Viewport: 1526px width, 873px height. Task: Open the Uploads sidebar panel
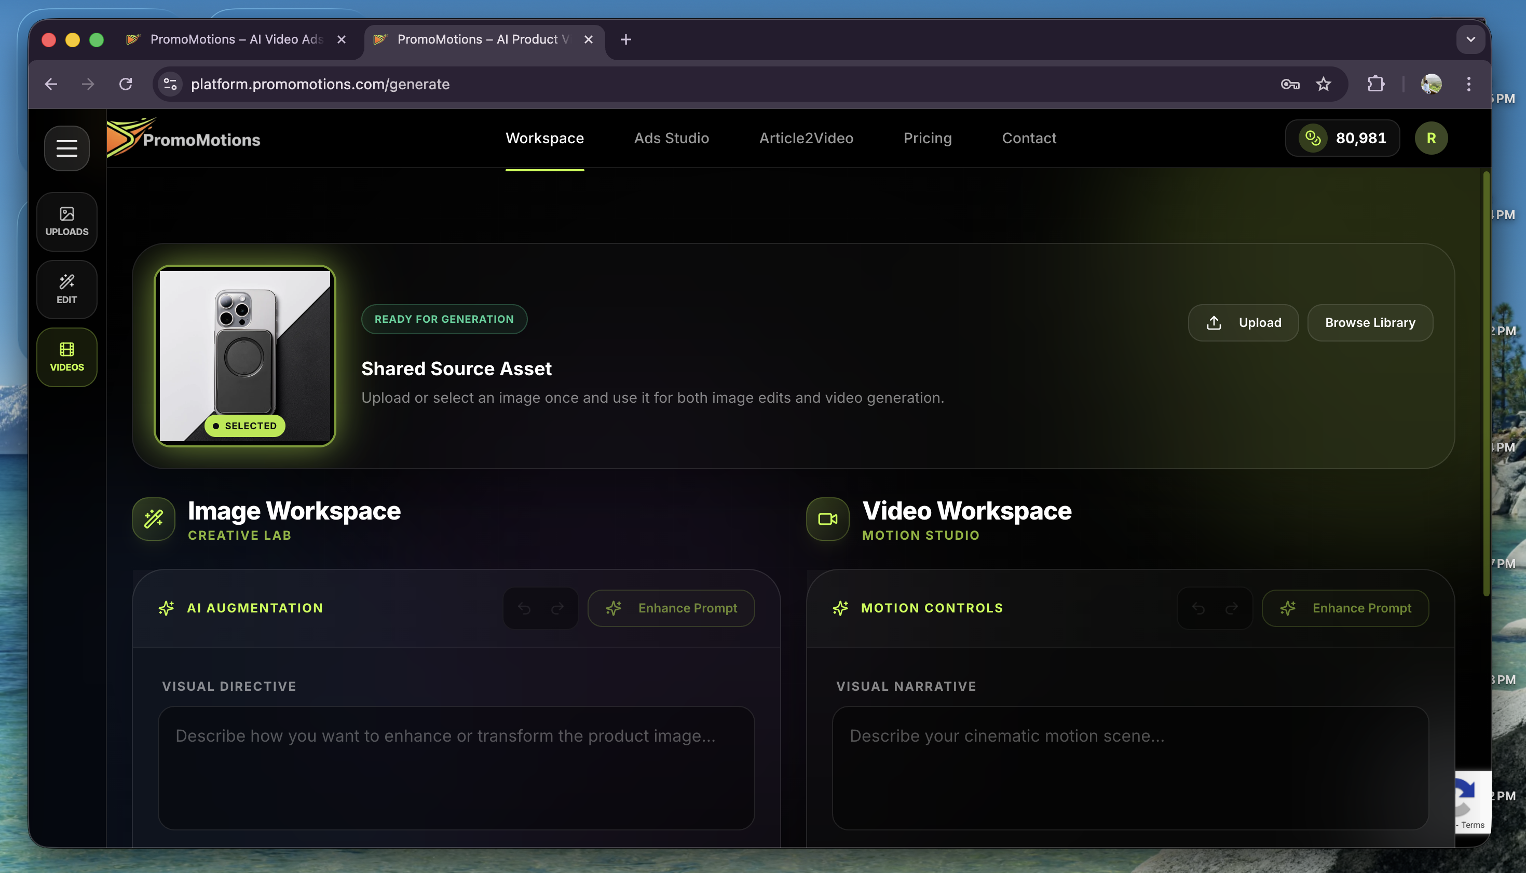66,221
